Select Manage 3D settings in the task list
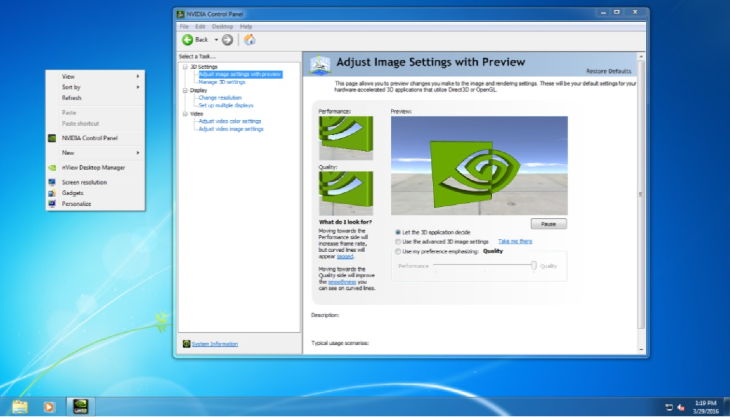 pyautogui.click(x=222, y=82)
